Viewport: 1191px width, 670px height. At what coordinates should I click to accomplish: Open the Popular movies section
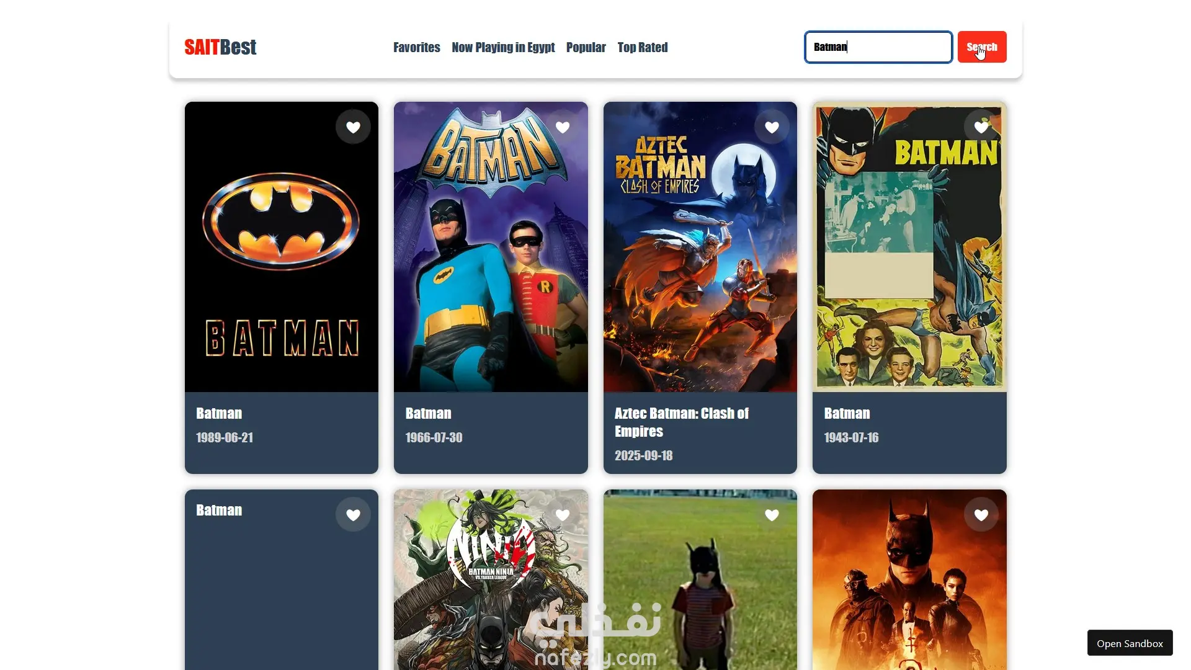586,47
